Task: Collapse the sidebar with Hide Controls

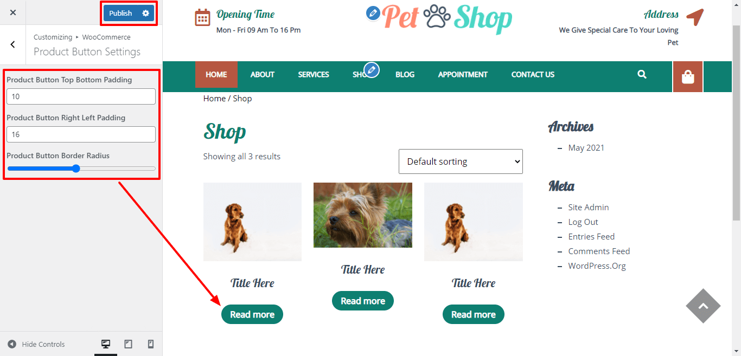Action: pyautogui.click(x=36, y=344)
